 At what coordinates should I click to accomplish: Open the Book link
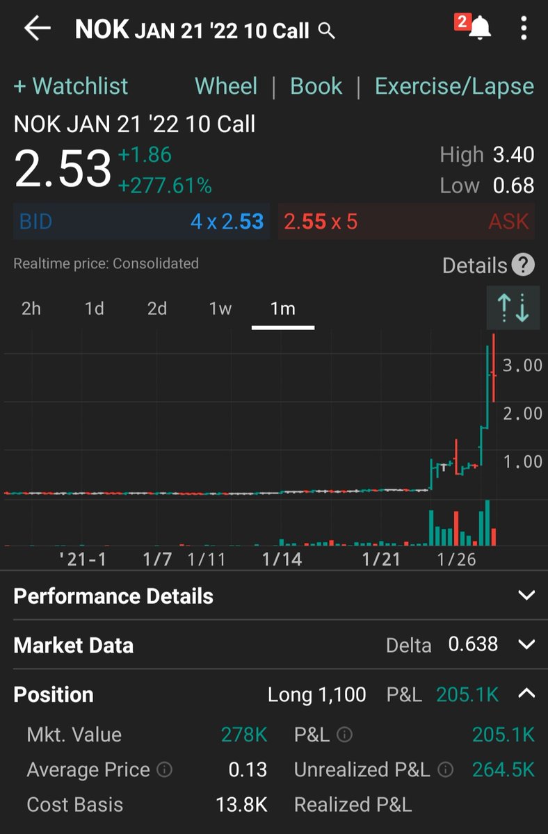click(x=316, y=86)
